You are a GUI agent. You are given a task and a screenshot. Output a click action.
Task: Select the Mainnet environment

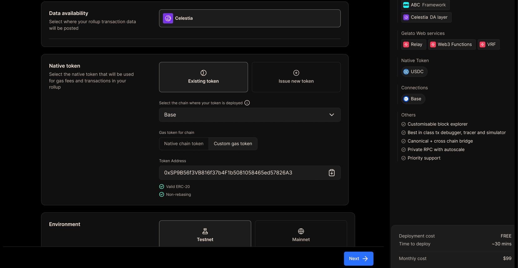[x=301, y=234]
